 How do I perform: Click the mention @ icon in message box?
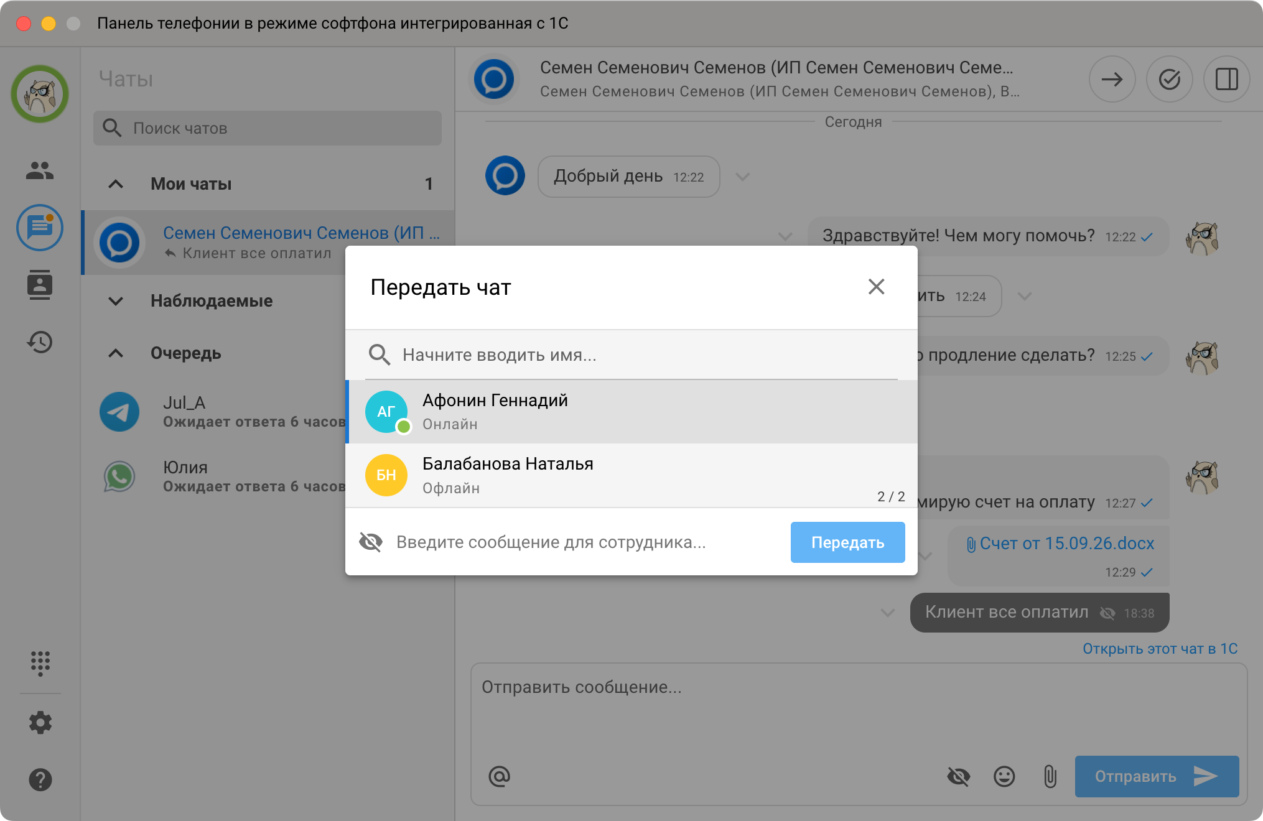[x=499, y=776]
